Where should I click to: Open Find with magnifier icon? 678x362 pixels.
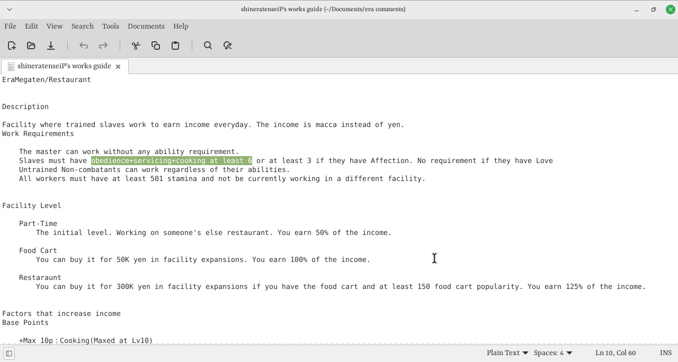[208, 46]
